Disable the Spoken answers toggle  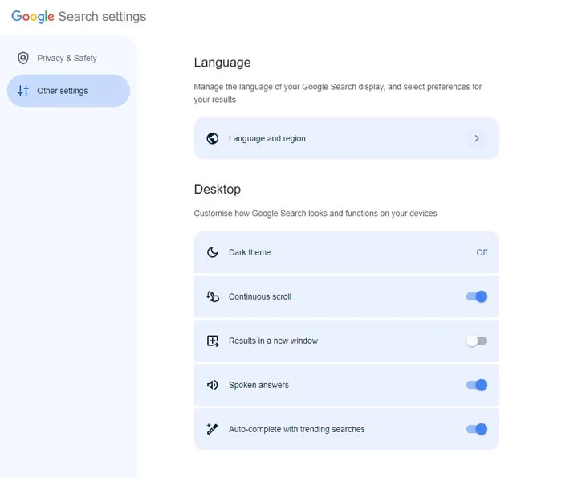point(477,385)
